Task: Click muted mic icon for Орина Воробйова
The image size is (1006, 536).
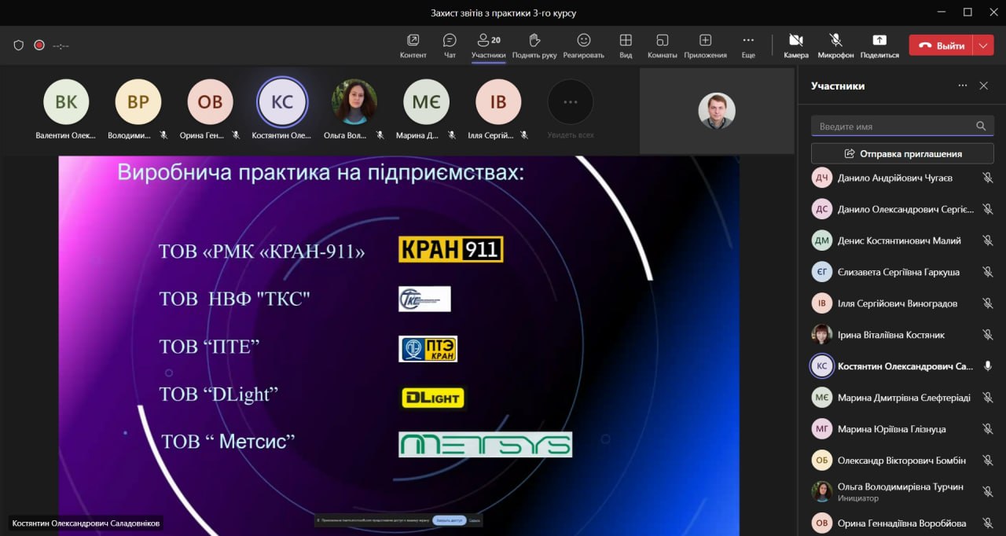Action: tap(988, 523)
